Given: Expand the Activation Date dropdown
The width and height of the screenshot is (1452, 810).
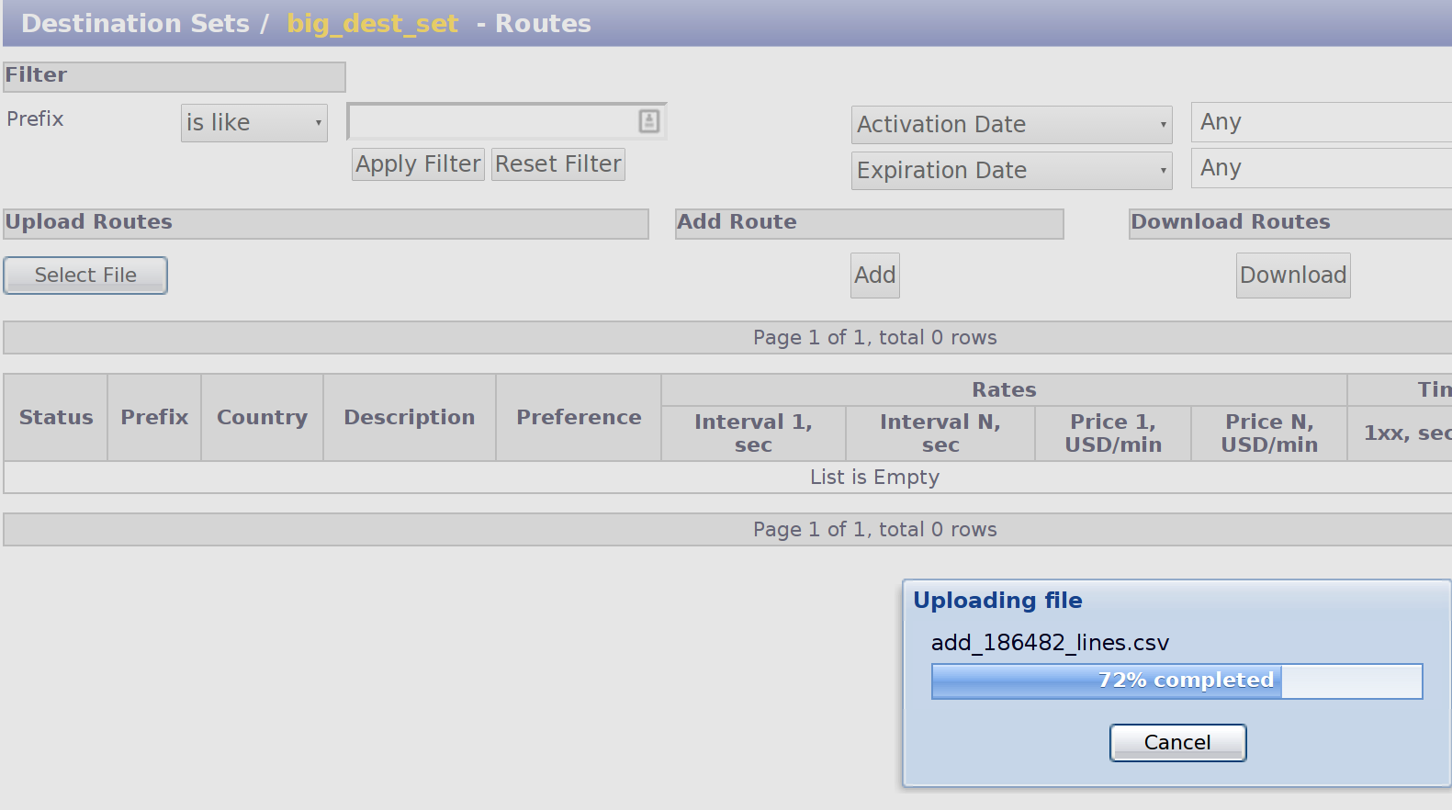Looking at the screenshot, I should (x=1010, y=125).
